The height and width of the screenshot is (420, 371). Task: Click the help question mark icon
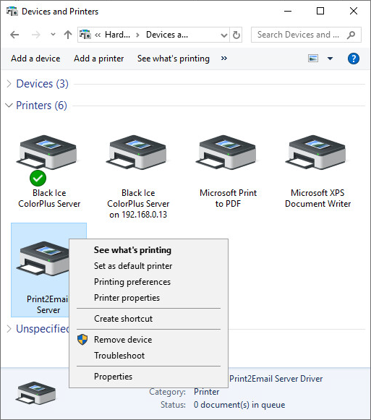coord(354,59)
